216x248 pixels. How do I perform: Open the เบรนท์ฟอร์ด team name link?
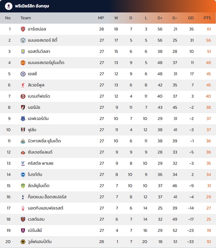pyautogui.click(x=39, y=96)
